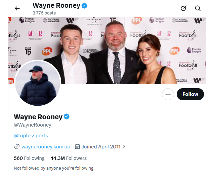Click the @WayneRooney handle text
The width and height of the screenshot is (206, 174).
33,125
